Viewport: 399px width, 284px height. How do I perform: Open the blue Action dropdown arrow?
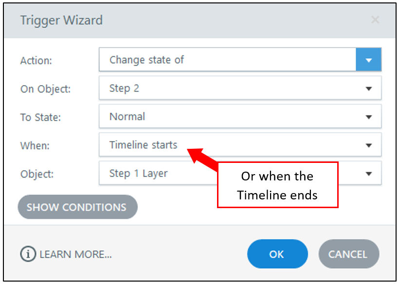(x=368, y=59)
